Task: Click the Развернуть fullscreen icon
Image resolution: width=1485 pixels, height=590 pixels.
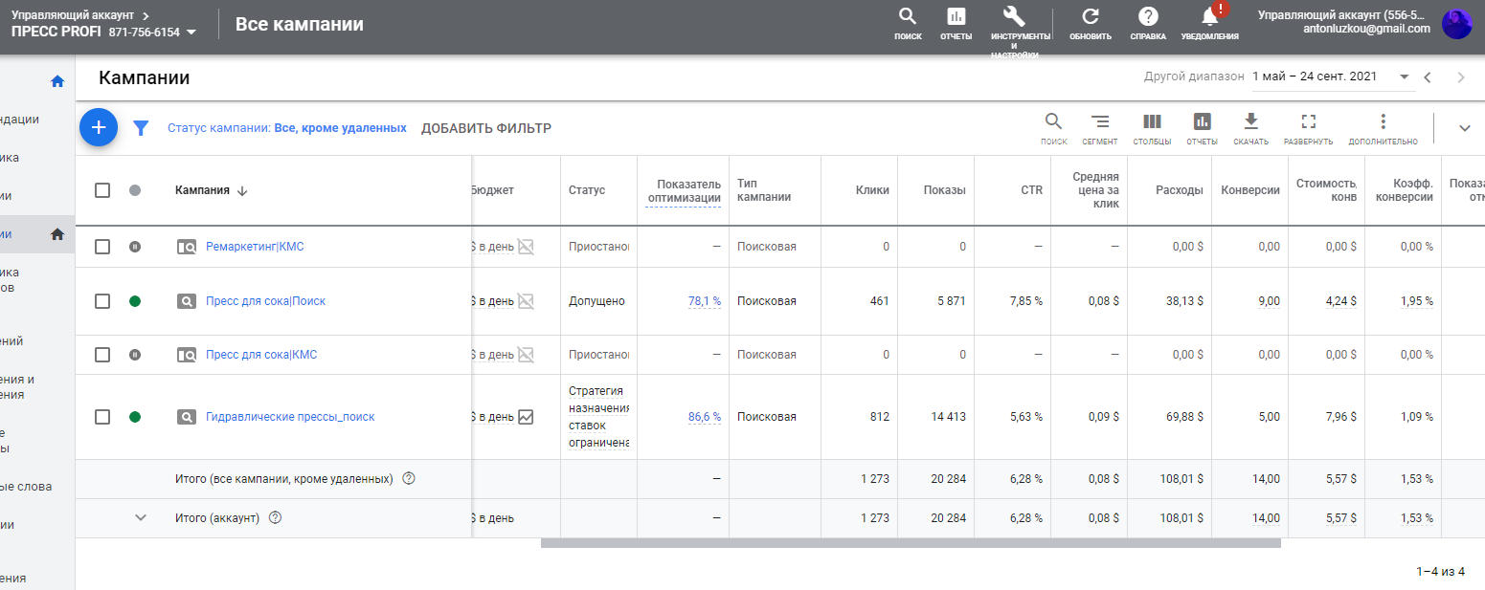Action: tap(1309, 122)
